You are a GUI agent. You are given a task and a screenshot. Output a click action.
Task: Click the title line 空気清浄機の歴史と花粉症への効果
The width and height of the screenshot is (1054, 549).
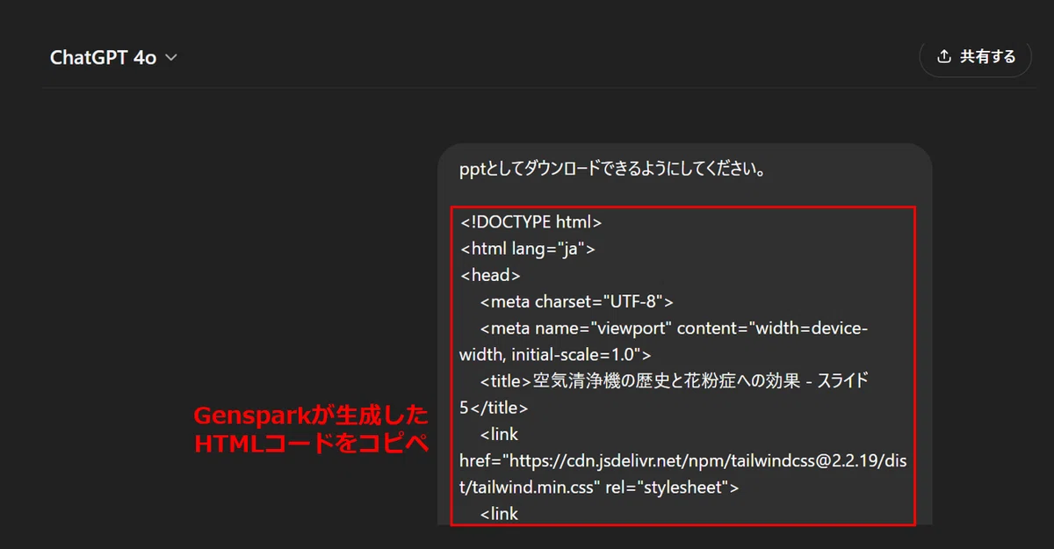point(675,380)
